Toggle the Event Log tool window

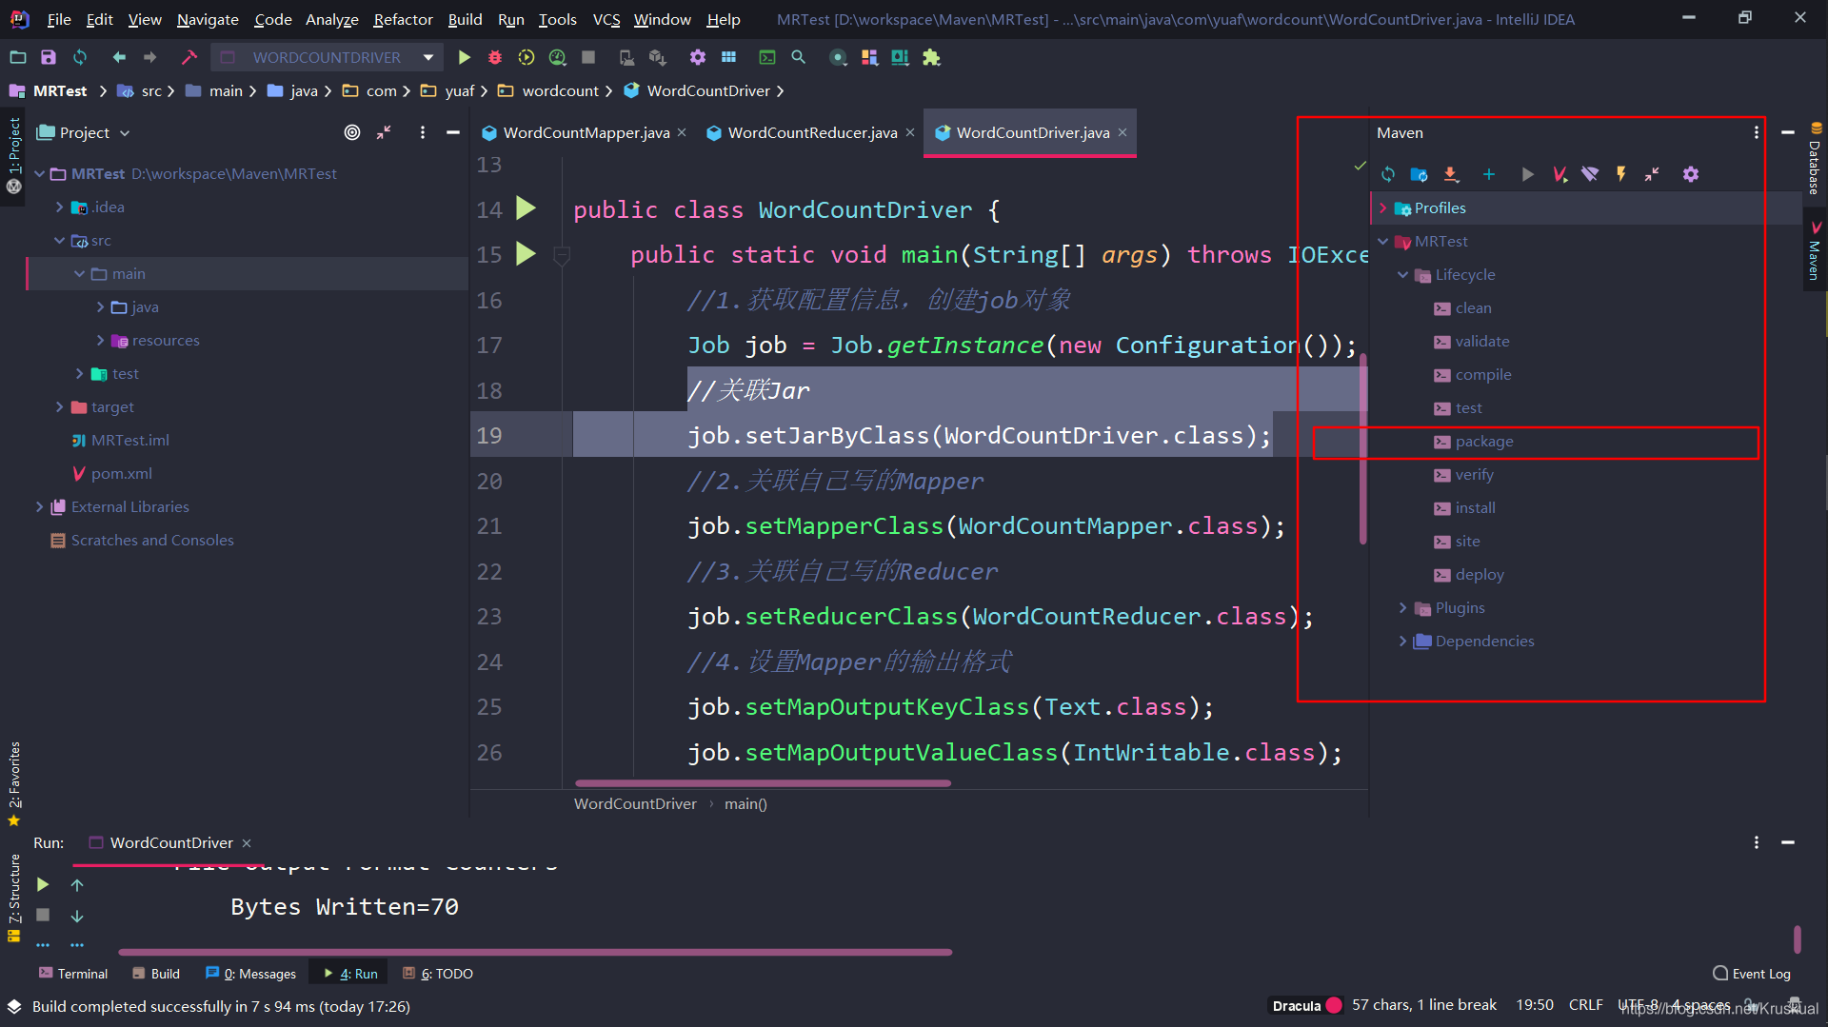tap(1752, 974)
